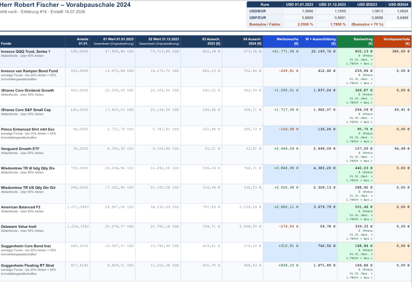This screenshot has height=287, width=412.
Task: Click the Erklärung #16 subtitle text
Action: coord(34,12)
